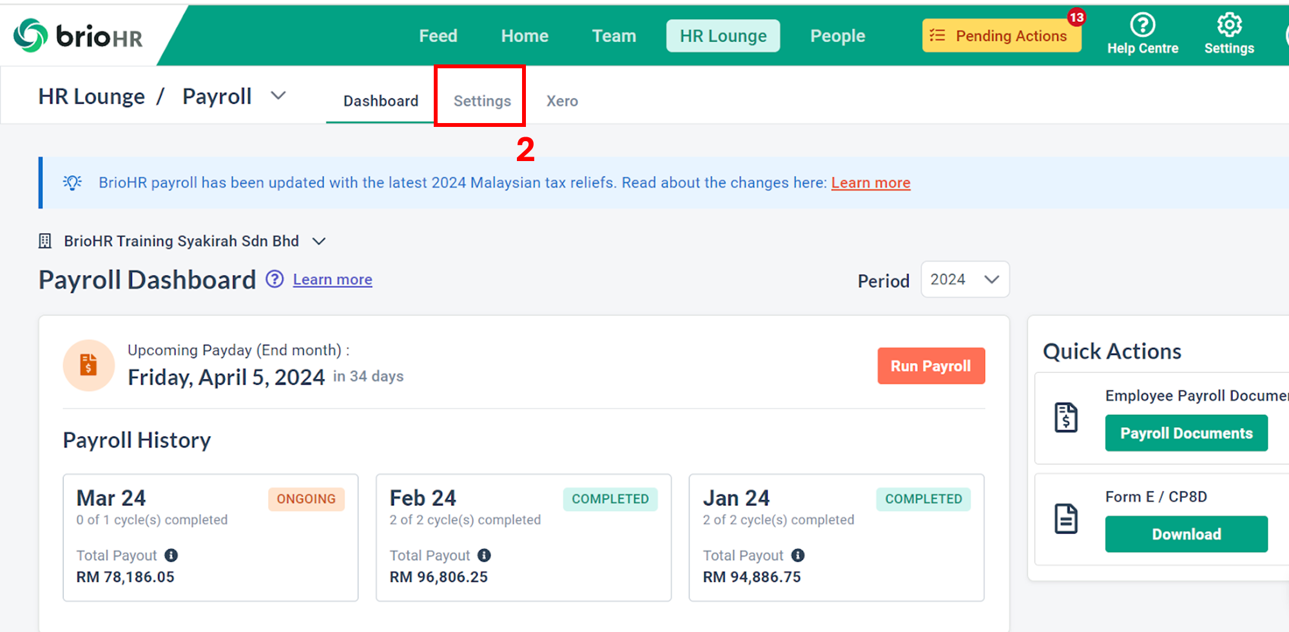The image size is (1289, 632).
Task: Click the Jan 24 COMPLETED badge
Action: pyautogui.click(x=924, y=499)
